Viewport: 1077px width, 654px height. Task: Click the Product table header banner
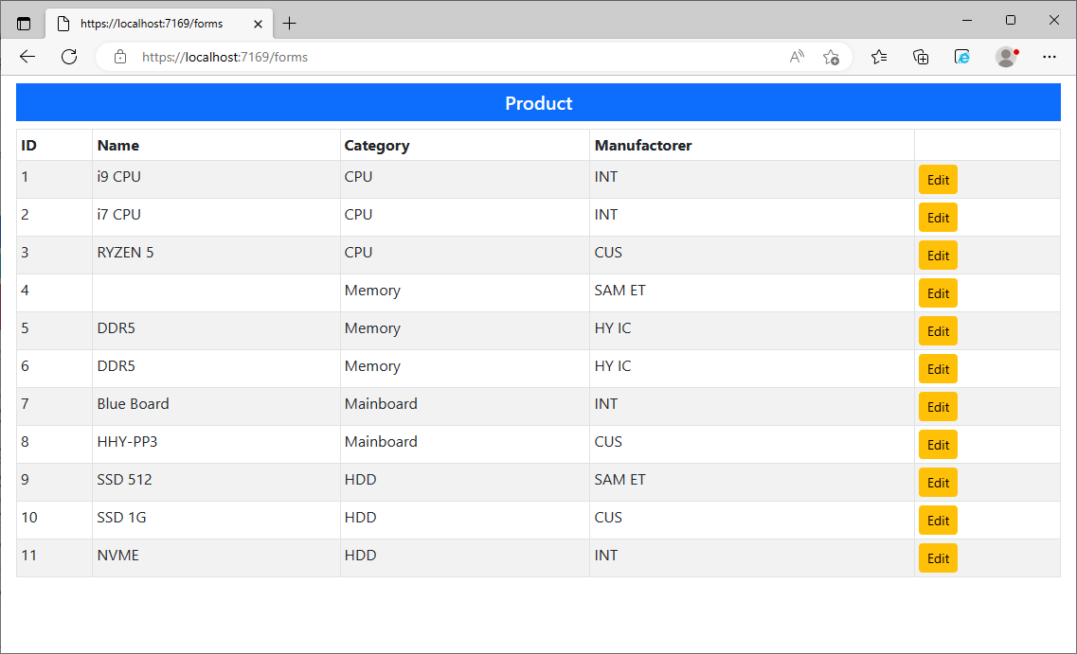[x=538, y=102]
